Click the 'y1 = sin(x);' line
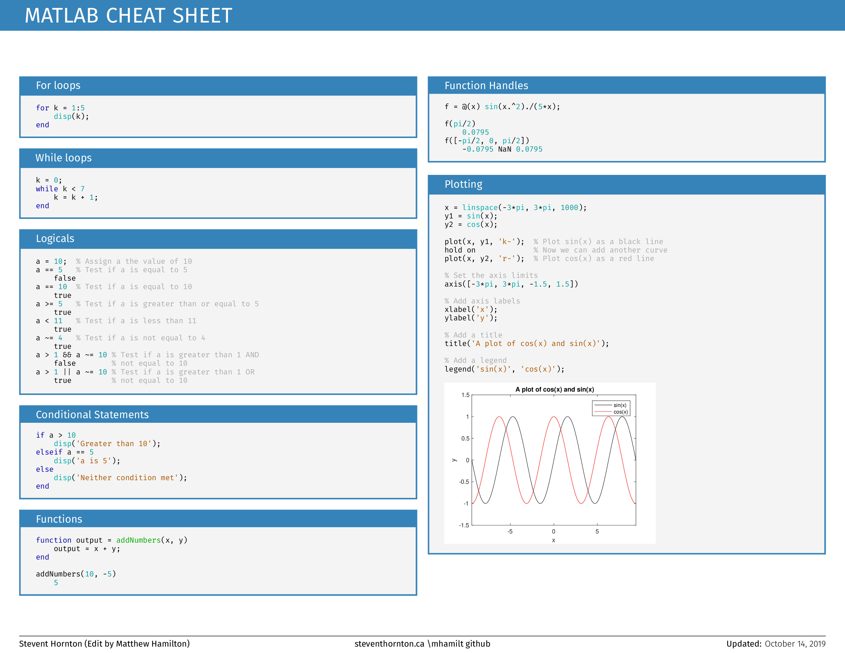The height and width of the screenshot is (653, 845). 471,216
